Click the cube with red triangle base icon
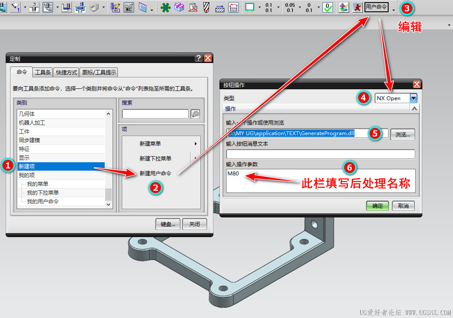Image resolution: width=453 pixels, height=318 pixels. [x=193, y=7]
